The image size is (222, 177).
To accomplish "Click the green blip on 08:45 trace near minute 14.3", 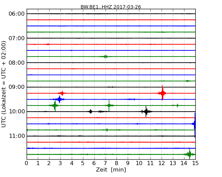I will [188, 81].
